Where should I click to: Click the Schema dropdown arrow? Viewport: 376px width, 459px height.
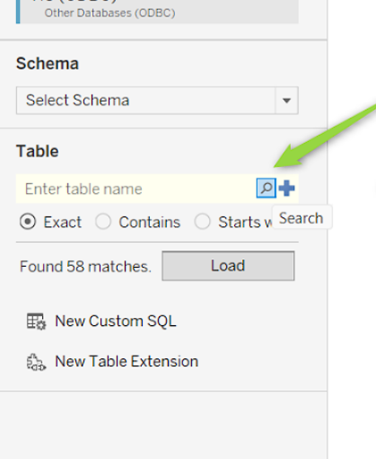point(287,100)
